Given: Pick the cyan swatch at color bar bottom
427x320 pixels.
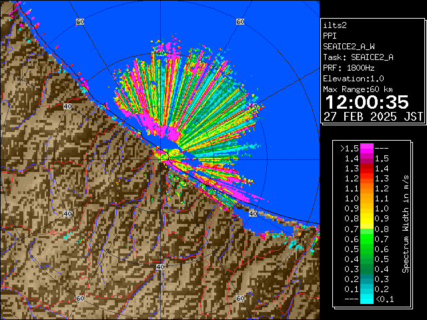Looking at the screenshot, I should (x=367, y=299).
